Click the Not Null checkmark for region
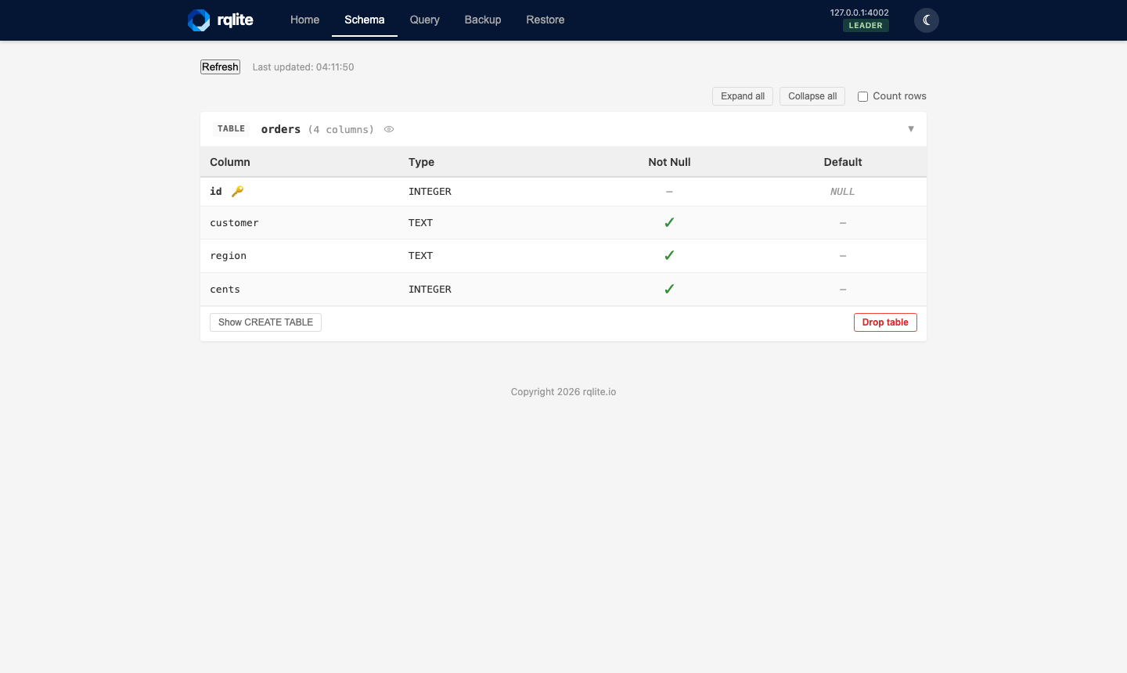Image resolution: width=1127 pixels, height=673 pixels. [x=669, y=256]
